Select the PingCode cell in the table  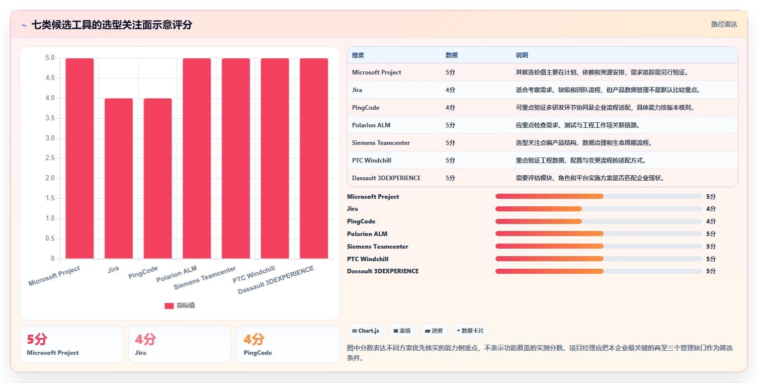point(366,108)
